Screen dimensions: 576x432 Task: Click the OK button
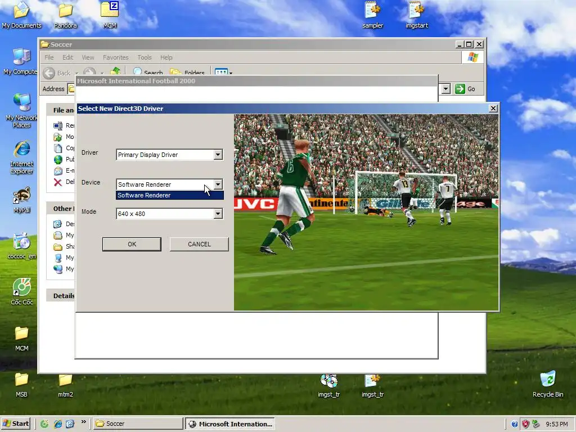coord(132,244)
